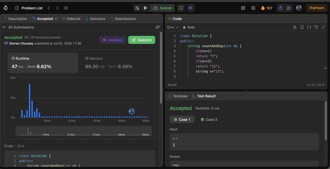Screen dimensions: 330x169
Task: Click the n = 1 input box
Action: [x=244, y=142]
